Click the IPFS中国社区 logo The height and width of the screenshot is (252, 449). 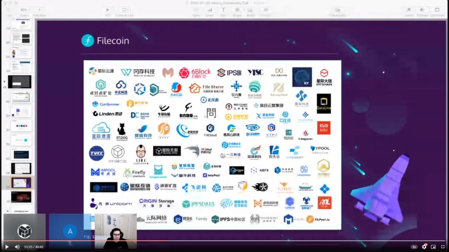pyautogui.click(x=228, y=219)
